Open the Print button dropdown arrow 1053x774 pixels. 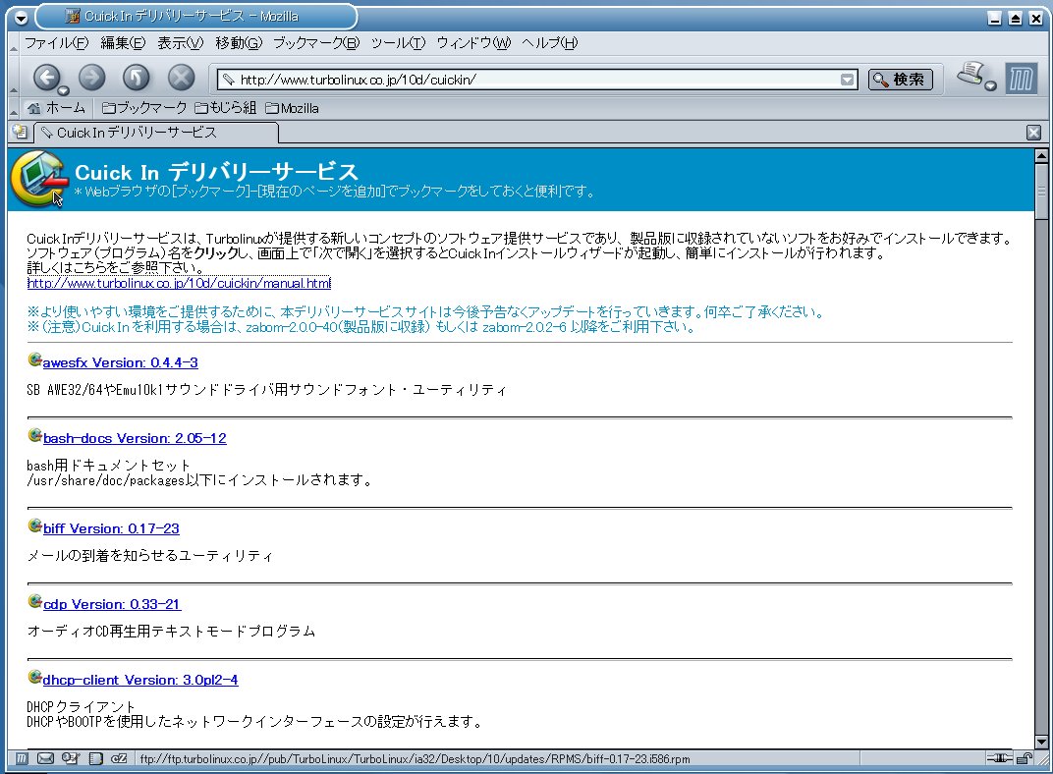pos(990,85)
